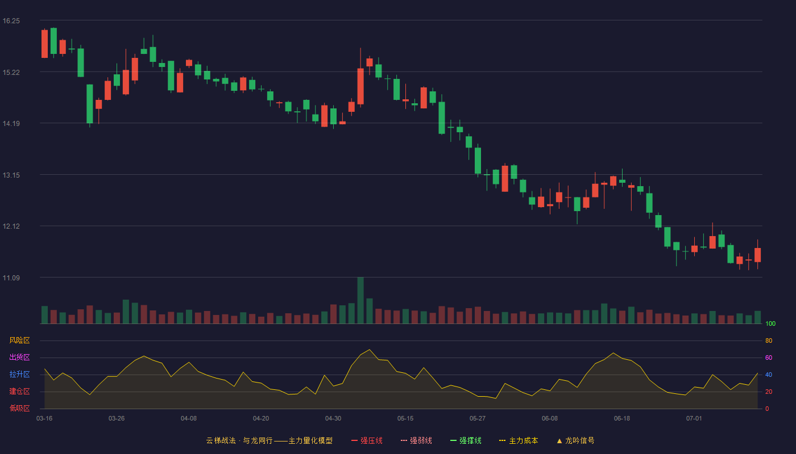Click the 11.09 price axis label
Screen dimensions: 796x454
(x=11, y=278)
